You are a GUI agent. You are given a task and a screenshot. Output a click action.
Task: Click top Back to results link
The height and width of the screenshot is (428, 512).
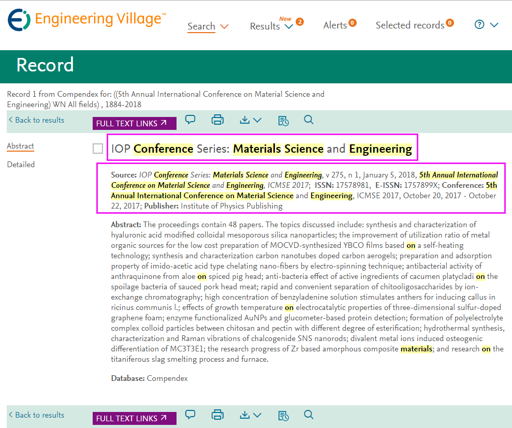37,120
